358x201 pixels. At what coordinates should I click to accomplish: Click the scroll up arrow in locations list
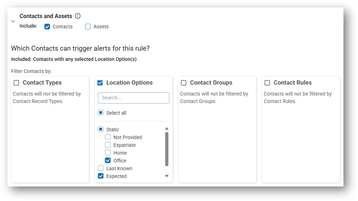(x=167, y=129)
